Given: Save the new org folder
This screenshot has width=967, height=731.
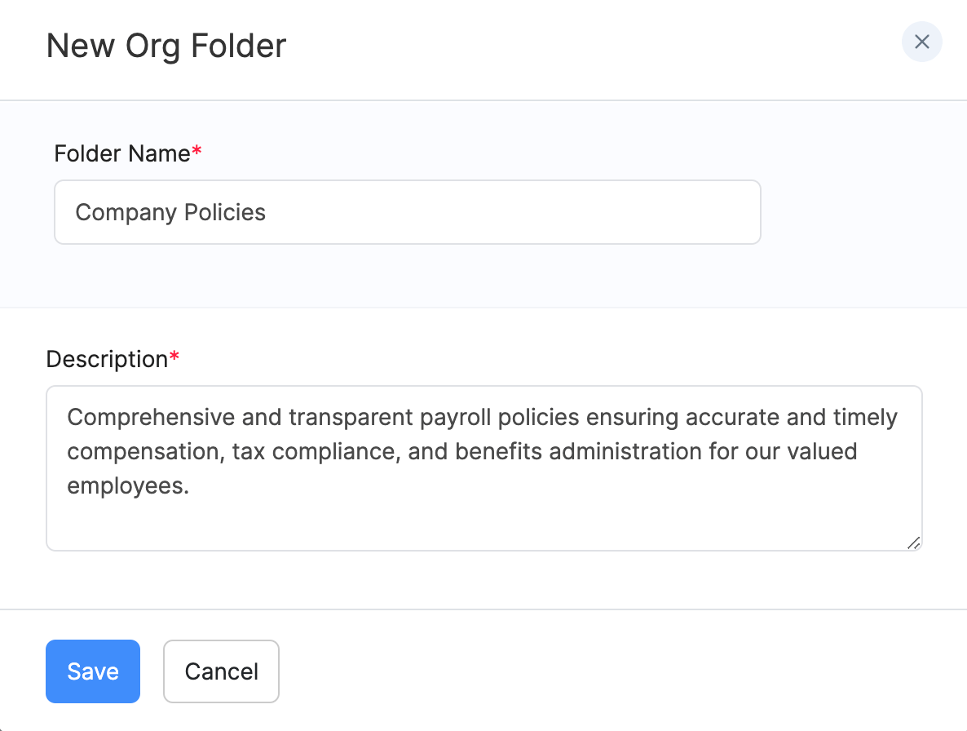Looking at the screenshot, I should coord(93,671).
